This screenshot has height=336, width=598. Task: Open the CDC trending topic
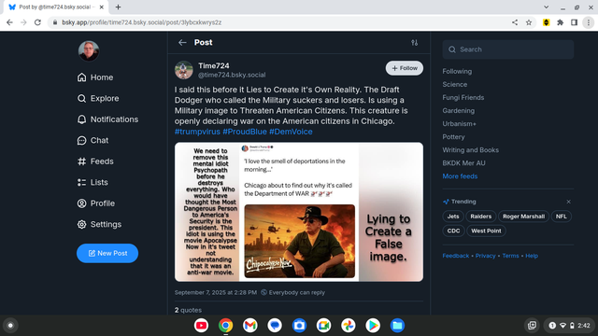point(453,231)
